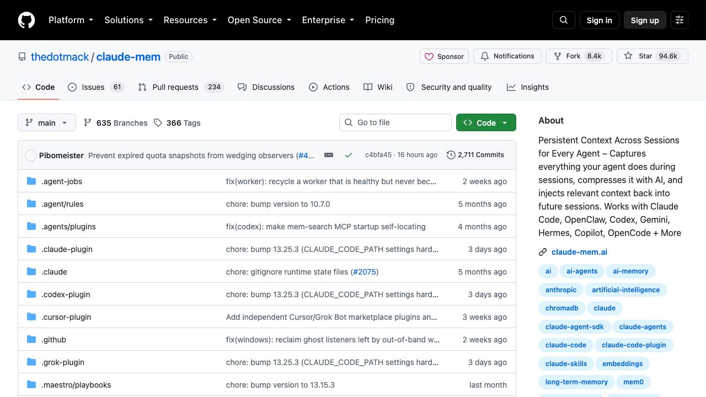
Task: Click the link icon beside claude-mem.ai
Action: point(543,252)
